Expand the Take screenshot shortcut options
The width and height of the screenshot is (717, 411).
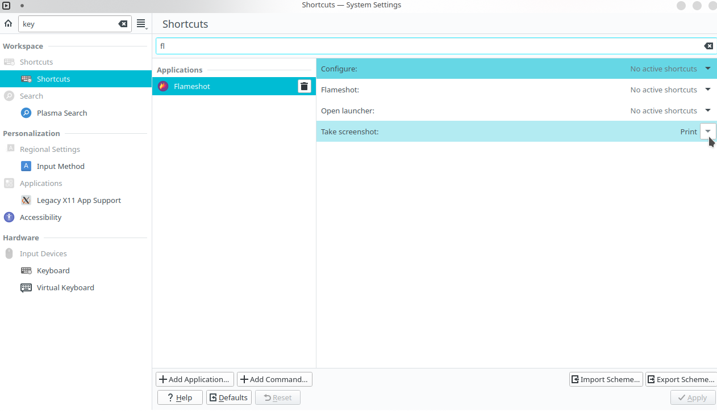coord(708,132)
